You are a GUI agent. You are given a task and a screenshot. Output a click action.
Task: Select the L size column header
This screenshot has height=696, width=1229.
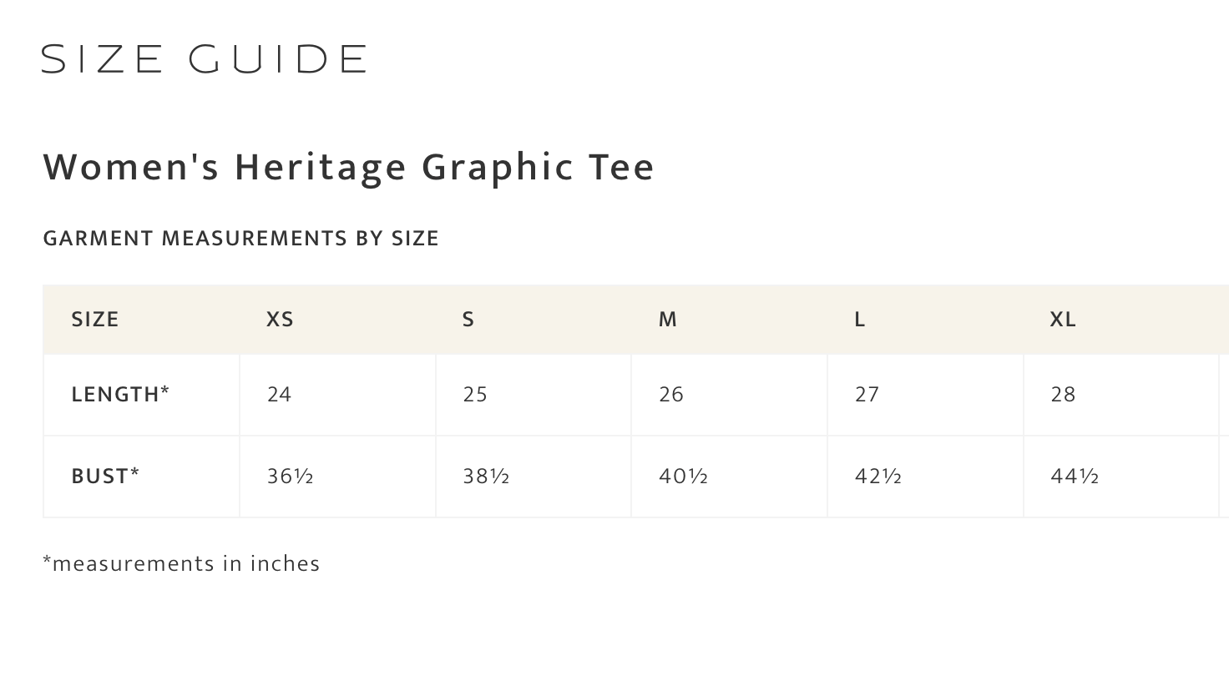click(860, 320)
